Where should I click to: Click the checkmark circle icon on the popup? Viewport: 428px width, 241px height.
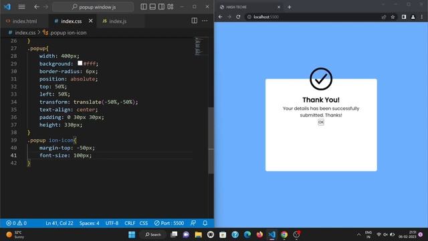coord(321,79)
